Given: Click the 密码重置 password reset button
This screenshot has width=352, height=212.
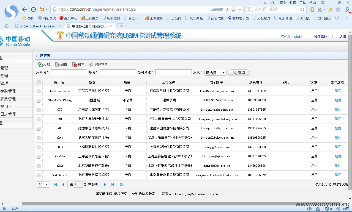Looking at the screenshot, I should [x=99, y=65].
